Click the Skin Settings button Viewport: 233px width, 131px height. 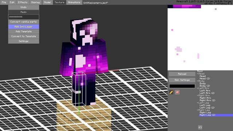click(x=182, y=80)
